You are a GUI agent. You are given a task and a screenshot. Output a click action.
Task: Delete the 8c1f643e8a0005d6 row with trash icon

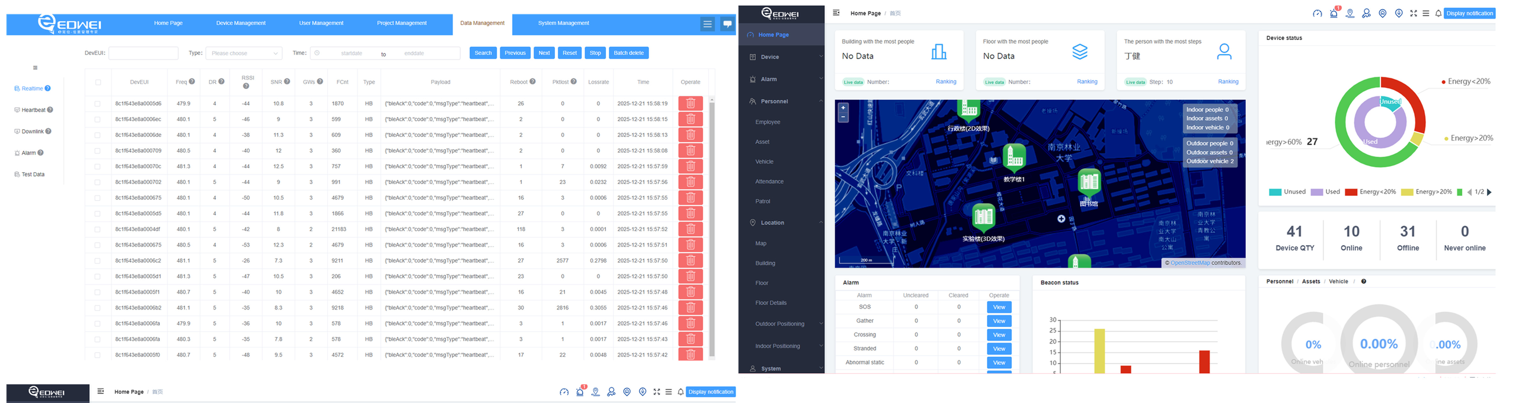pyautogui.click(x=690, y=104)
